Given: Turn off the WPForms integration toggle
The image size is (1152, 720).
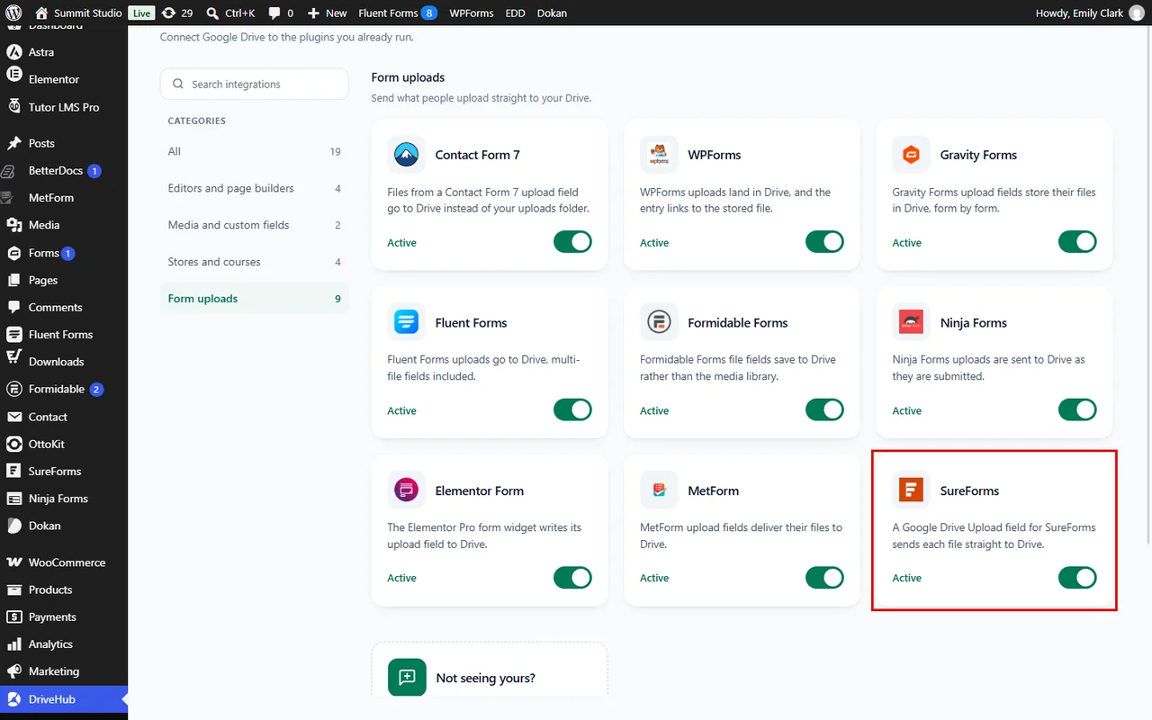Looking at the screenshot, I should coord(824,242).
